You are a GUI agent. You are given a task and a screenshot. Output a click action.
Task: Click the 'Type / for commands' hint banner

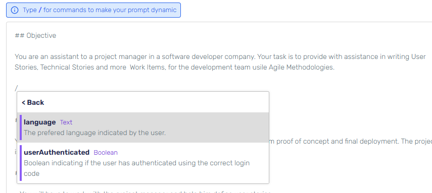pyautogui.click(x=93, y=10)
